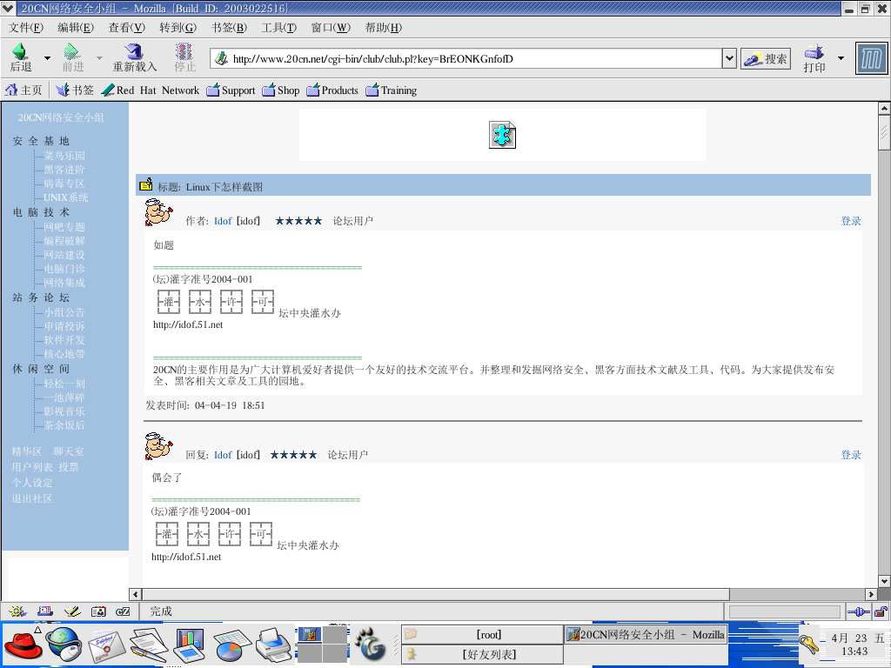
Task: Click the GNOME foot G panel icon
Action: pyautogui.click(x=371, y=645)
